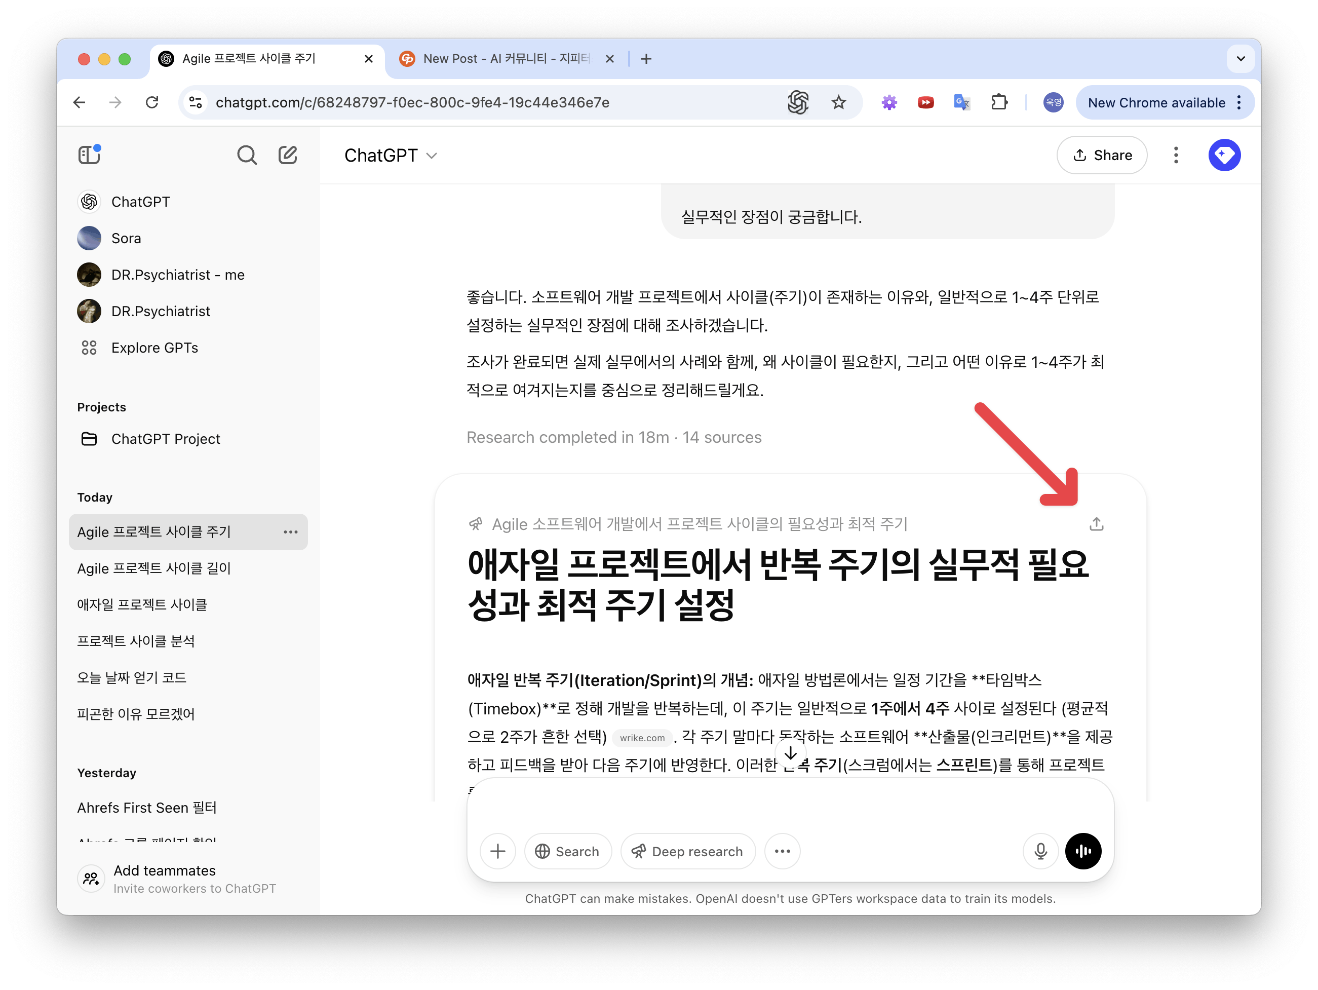The height and width of the screenshot is (990, 1318).
Task: Start a new chat with the compose icon
Action: tap(288, 155)
